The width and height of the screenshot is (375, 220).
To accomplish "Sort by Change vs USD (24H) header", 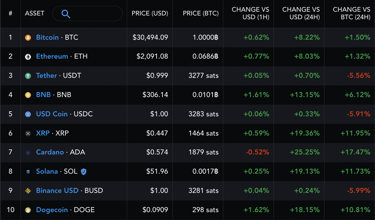I will pos(301,14).
